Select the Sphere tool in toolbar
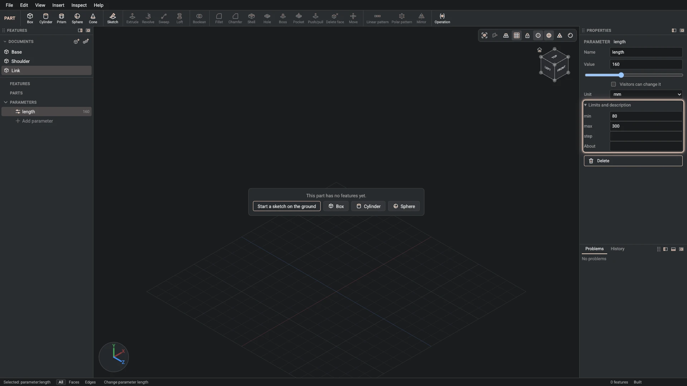 (77, 18)
